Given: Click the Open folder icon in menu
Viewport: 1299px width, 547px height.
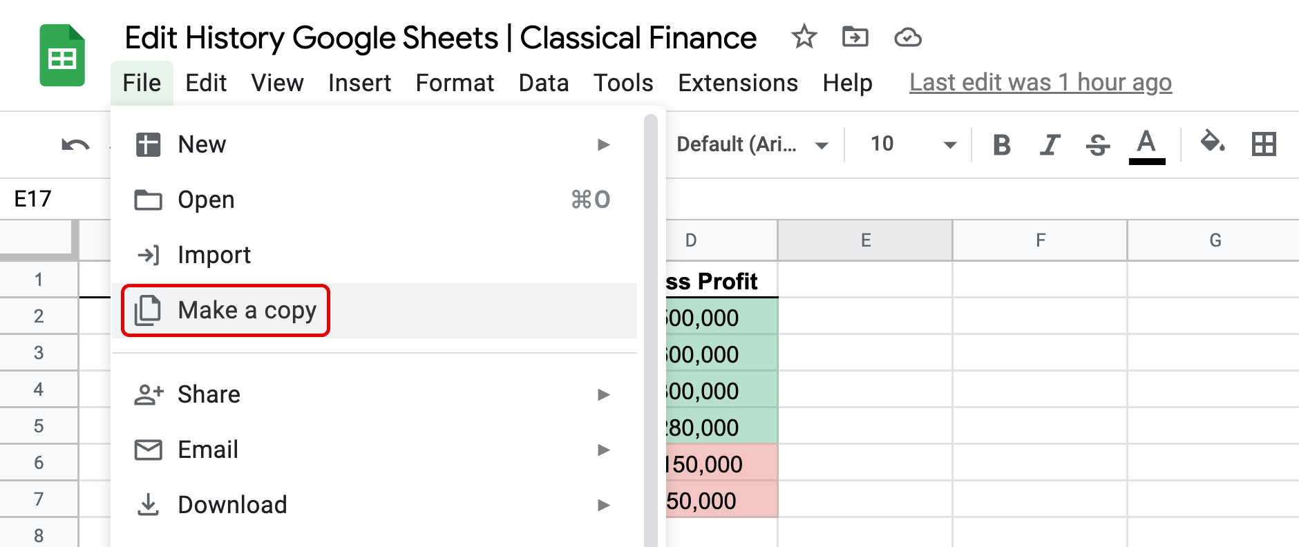Looking at the screenshot, I should pyautogui.click(x=148, y=200).
